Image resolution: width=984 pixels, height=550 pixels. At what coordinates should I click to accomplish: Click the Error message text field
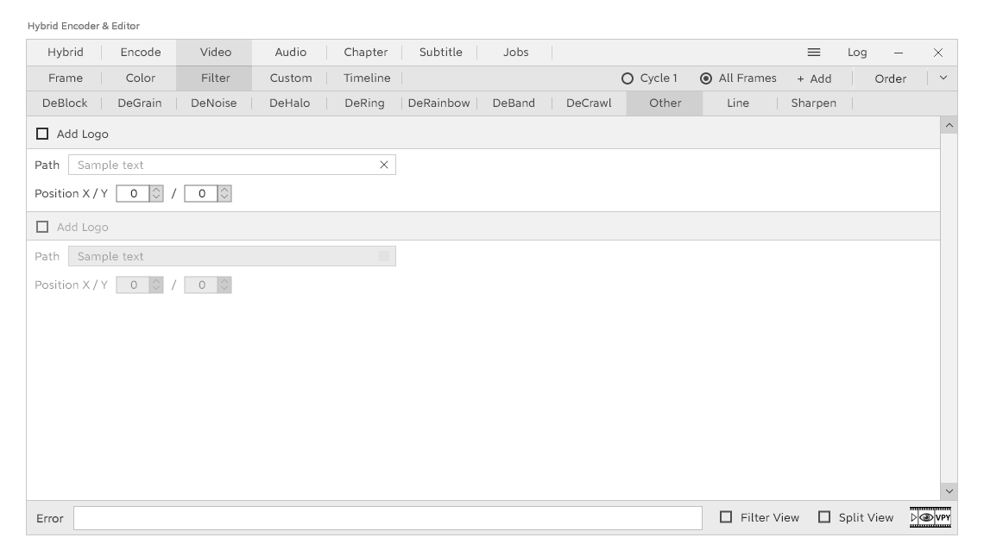coord(388,518)
